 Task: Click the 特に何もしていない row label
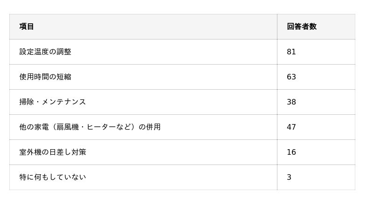click(53, 177)
